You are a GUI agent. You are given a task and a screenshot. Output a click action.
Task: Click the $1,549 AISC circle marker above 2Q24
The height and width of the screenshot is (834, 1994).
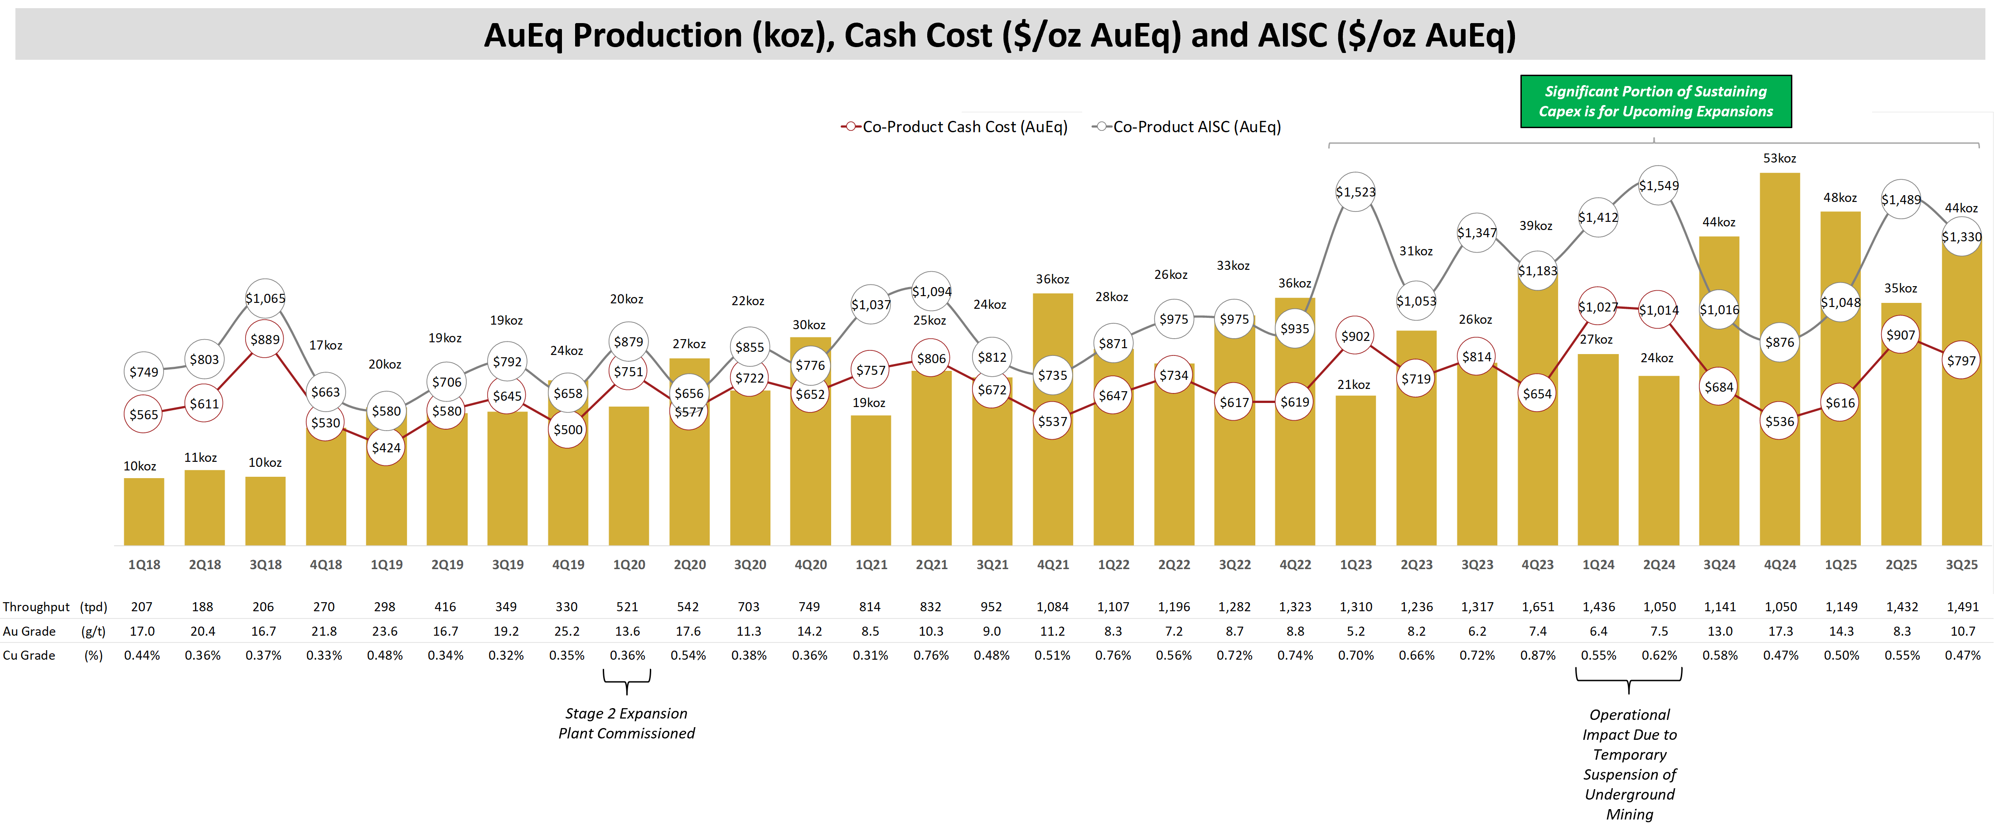(x=1659, y=186)
